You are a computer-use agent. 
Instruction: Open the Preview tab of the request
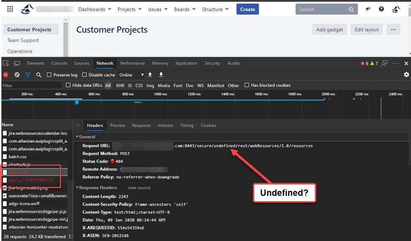pyautogui.click(x=118, y=125)
